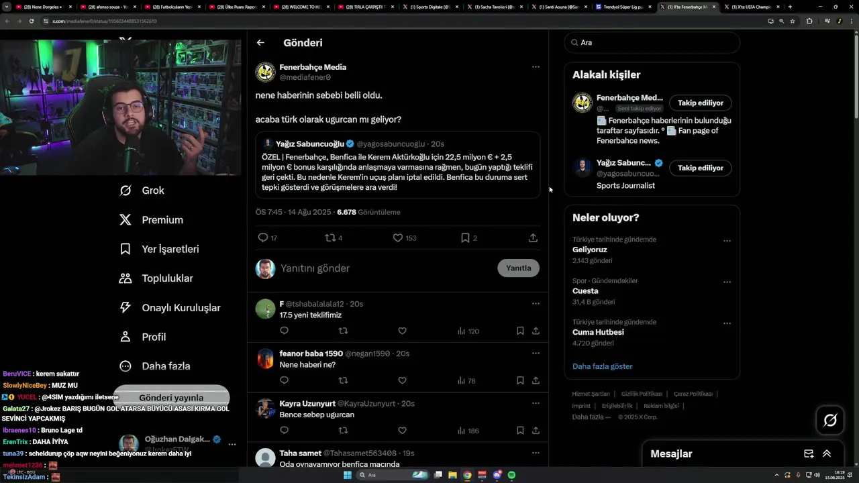Toggle Takip ediliyor for Yağız Sabuncuoğlu
The height and width of the screenshot is (483, 859).
pos(700,168)
